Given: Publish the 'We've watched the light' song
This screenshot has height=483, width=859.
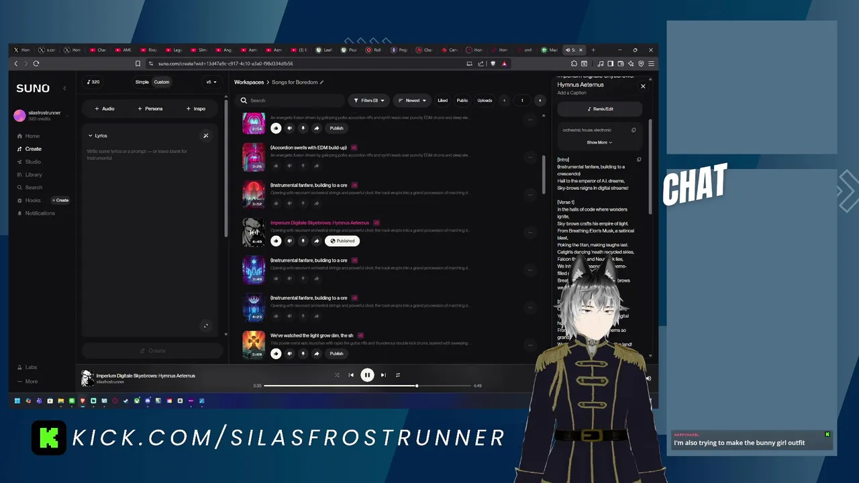Looking at the screenshot, I should 336,354.
